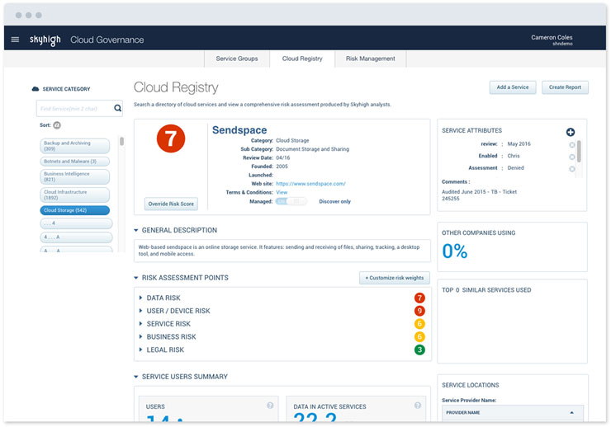Open the Terms & Conditions View link
Image resolution: width=611 pixels, height=427 pixels.
pyautogui.click(x=282, y=192)
